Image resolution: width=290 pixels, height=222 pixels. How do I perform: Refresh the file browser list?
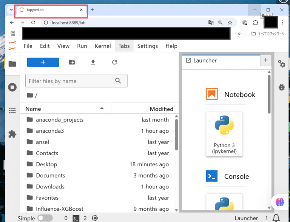[x=115, y=62]
